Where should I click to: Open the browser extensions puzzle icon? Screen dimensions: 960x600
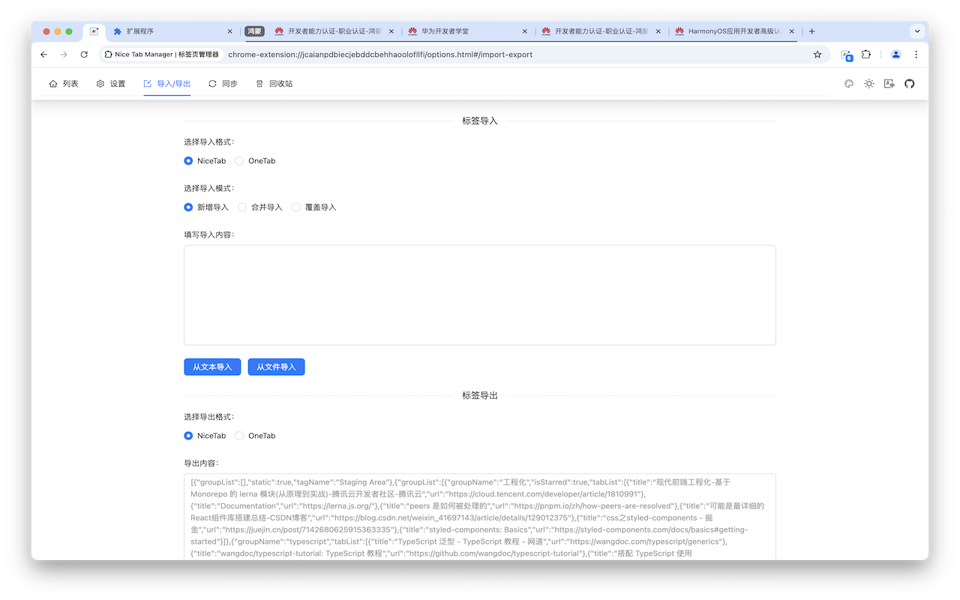pyautogui.click(x=865, y=55)
